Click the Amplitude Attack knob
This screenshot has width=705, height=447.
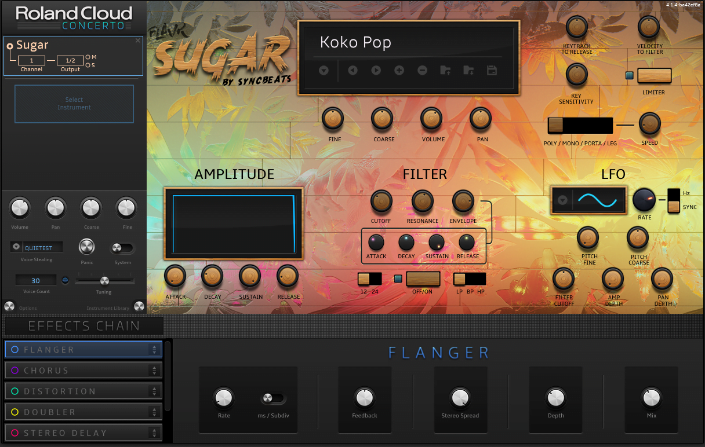[175, 276]
